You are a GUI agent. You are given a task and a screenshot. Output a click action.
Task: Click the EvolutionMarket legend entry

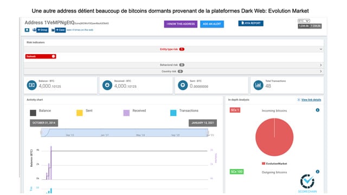point(274,164)
